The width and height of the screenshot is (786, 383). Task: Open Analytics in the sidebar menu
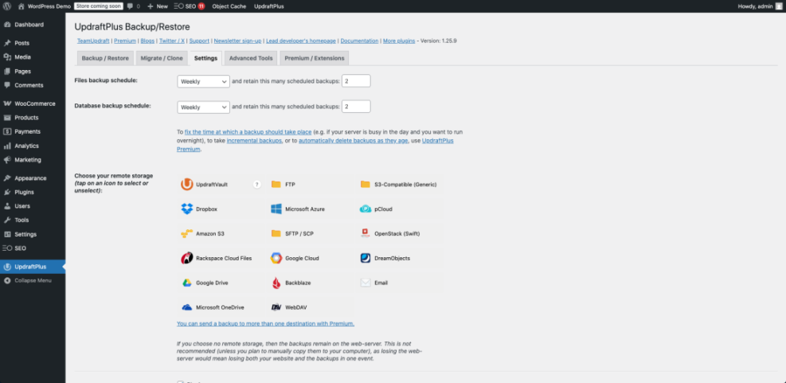point(33,146)
